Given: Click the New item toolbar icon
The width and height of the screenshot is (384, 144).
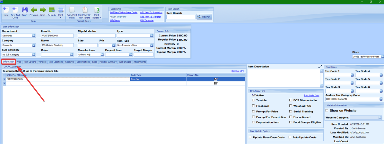Looking at the screenshot, I should 6,10.
